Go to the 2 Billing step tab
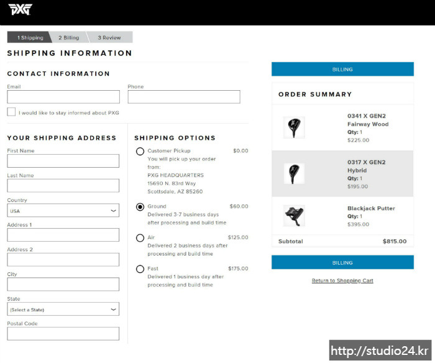435x363 pixels. 69,37
